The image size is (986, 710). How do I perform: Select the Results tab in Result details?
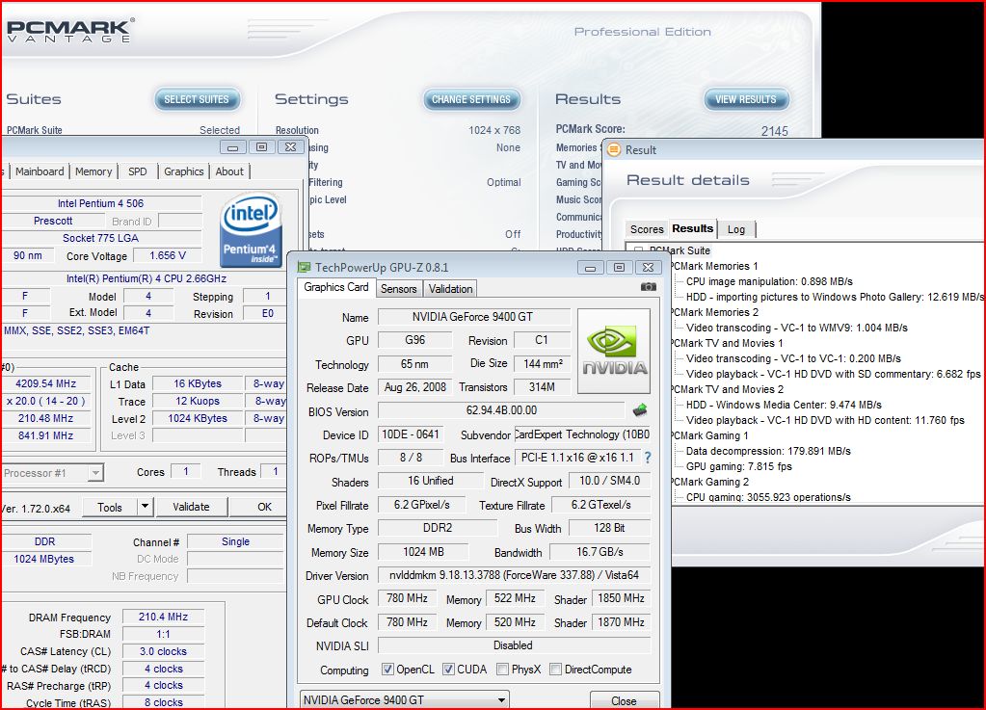692,228
